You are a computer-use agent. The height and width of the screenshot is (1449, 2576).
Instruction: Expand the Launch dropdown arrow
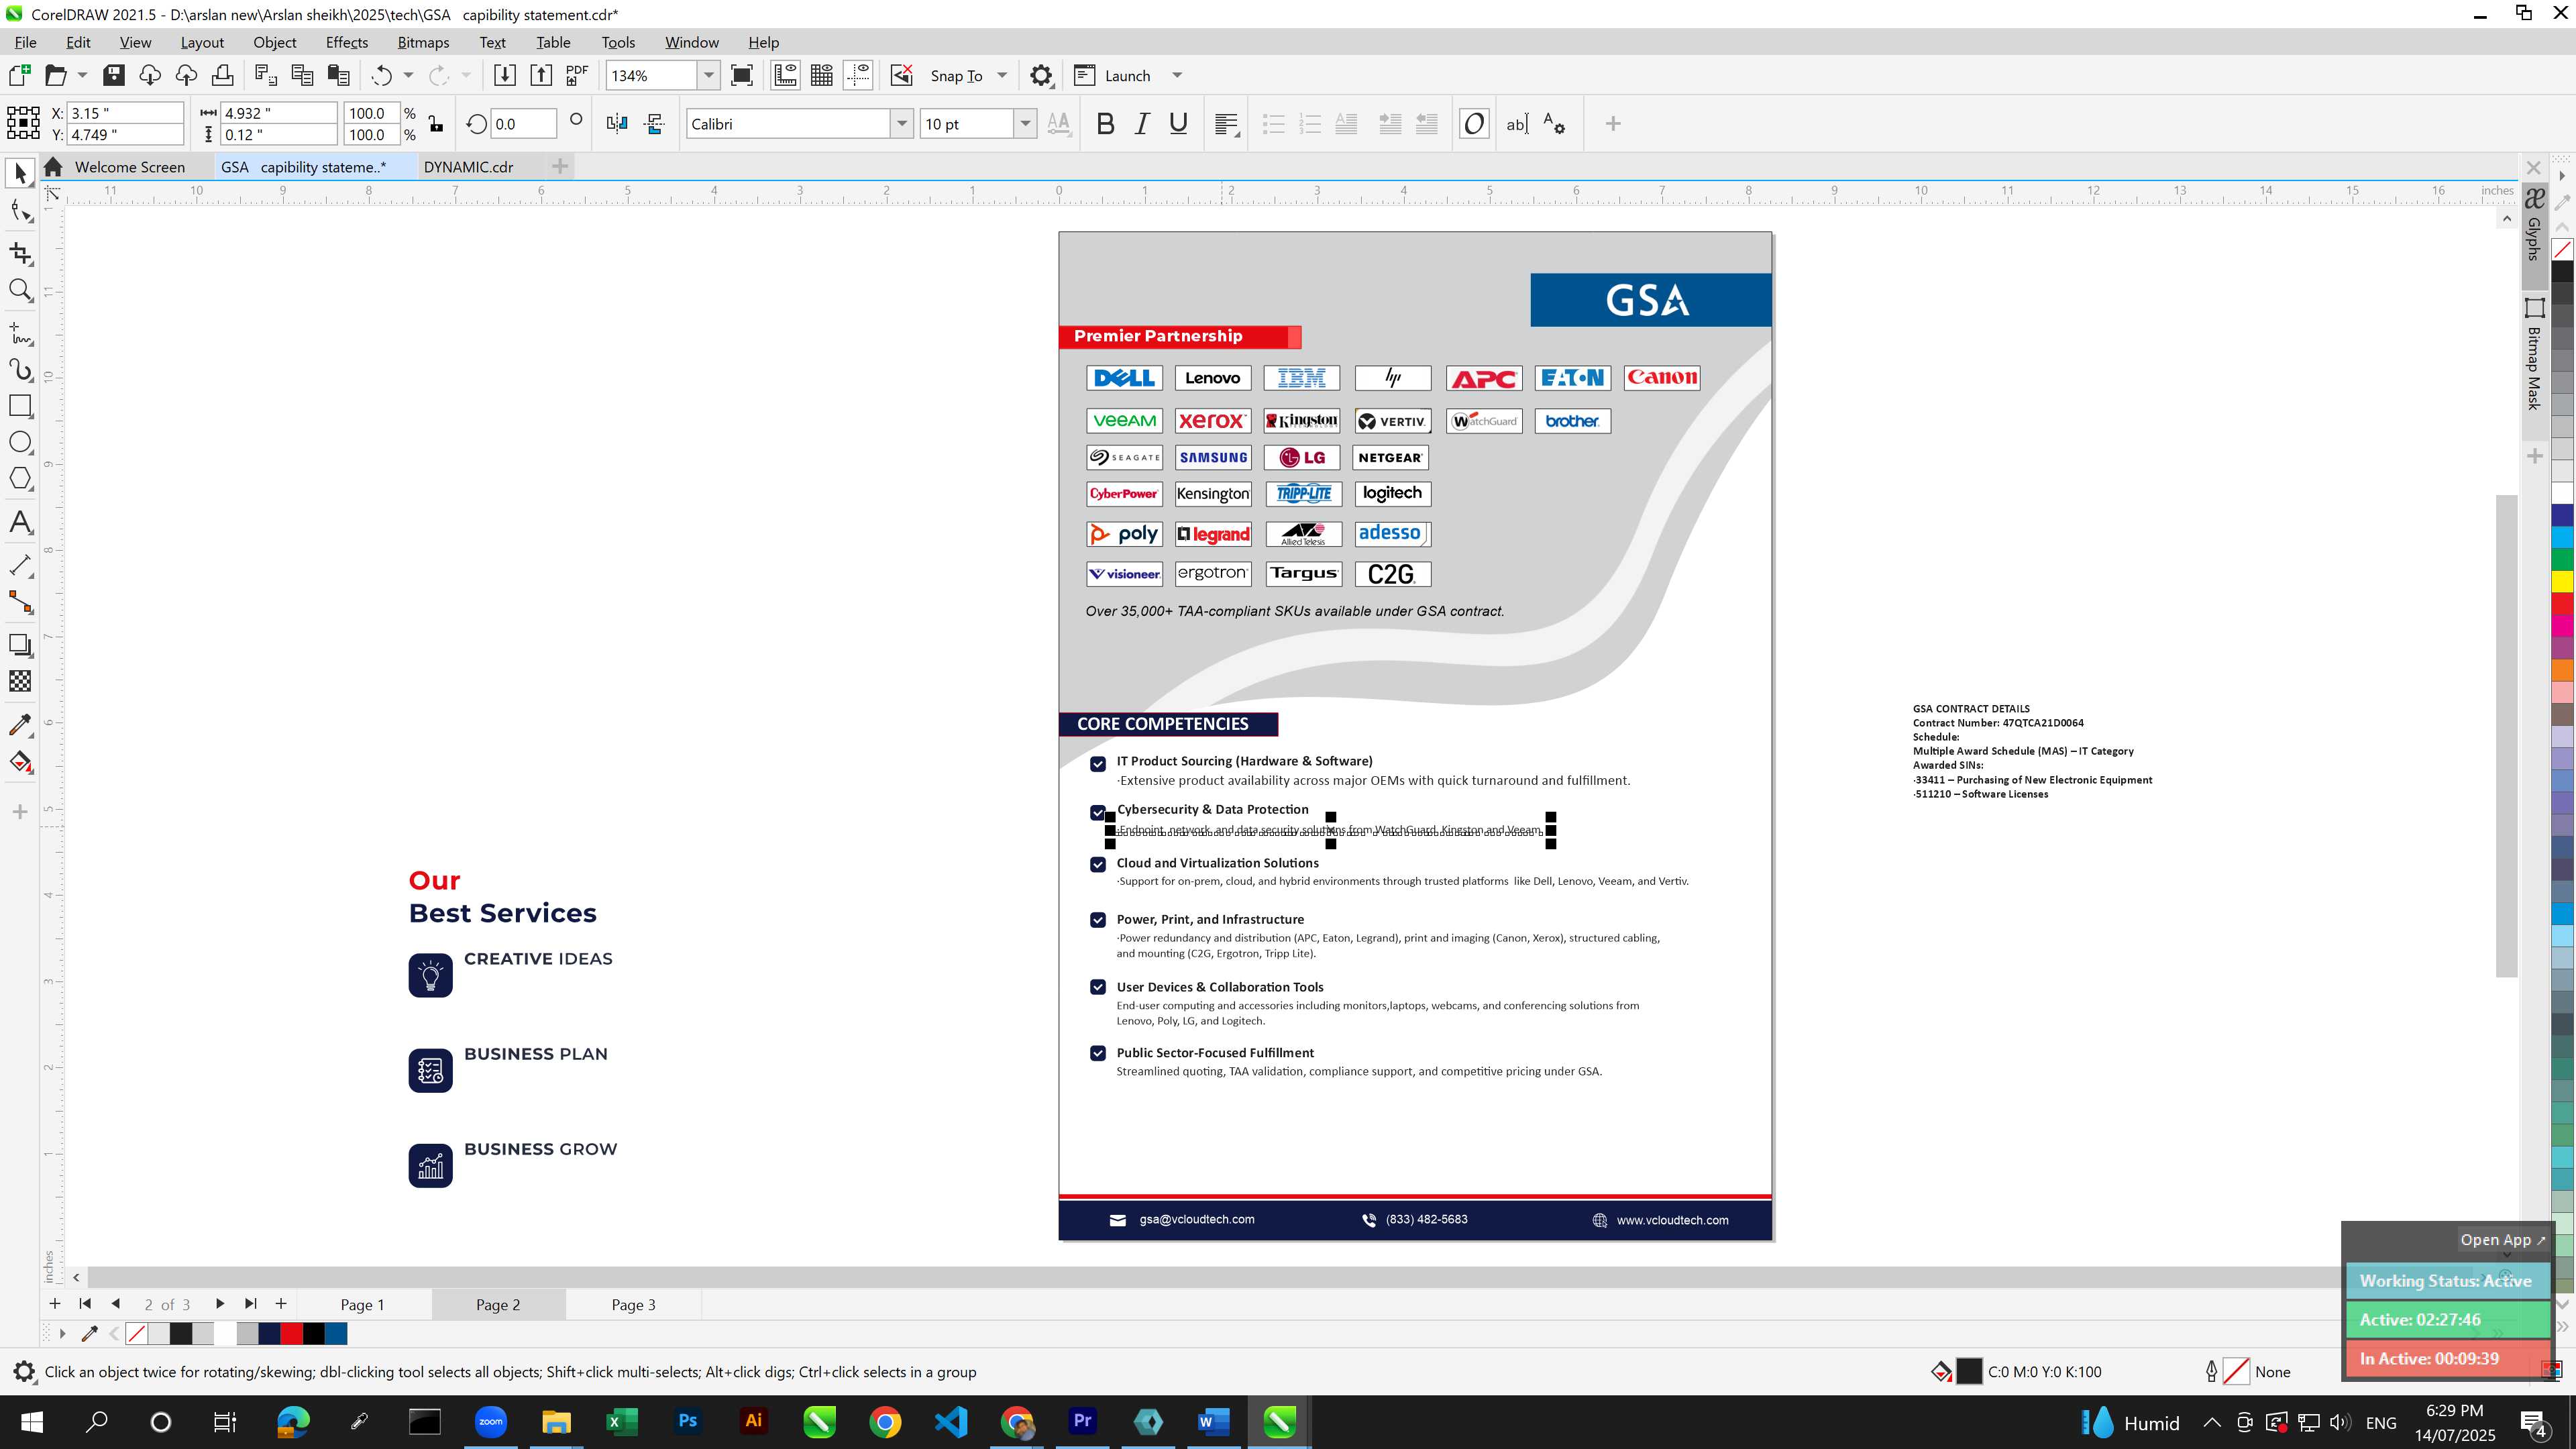[x=1177, y=76]
